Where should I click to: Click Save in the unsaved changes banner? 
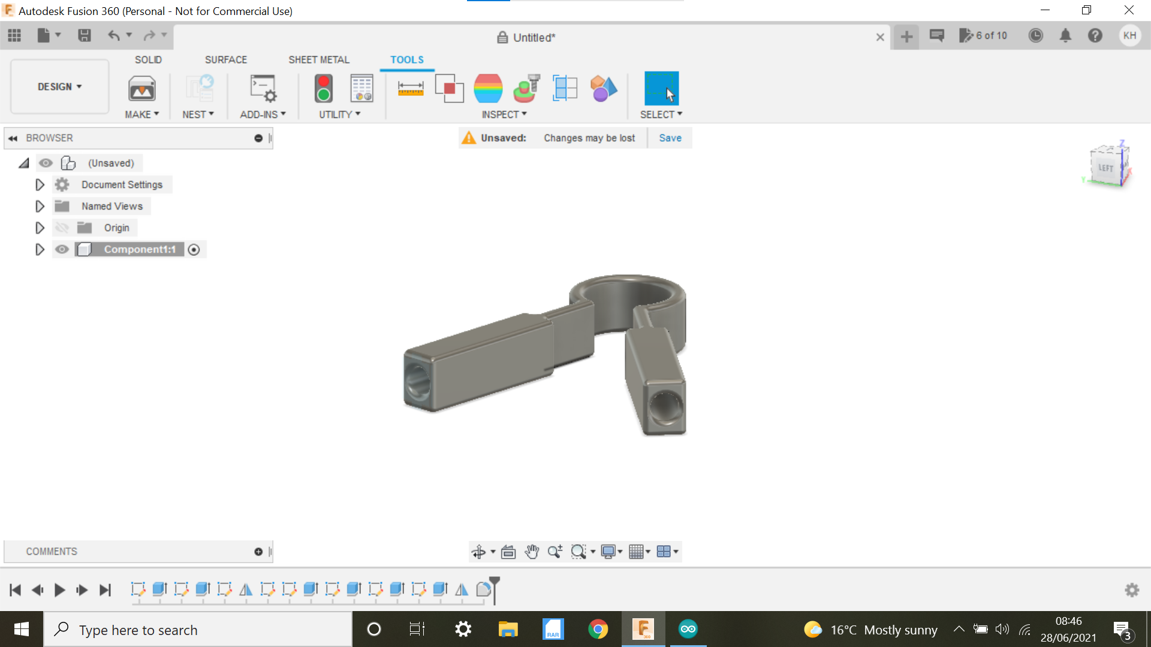point(670,138)
